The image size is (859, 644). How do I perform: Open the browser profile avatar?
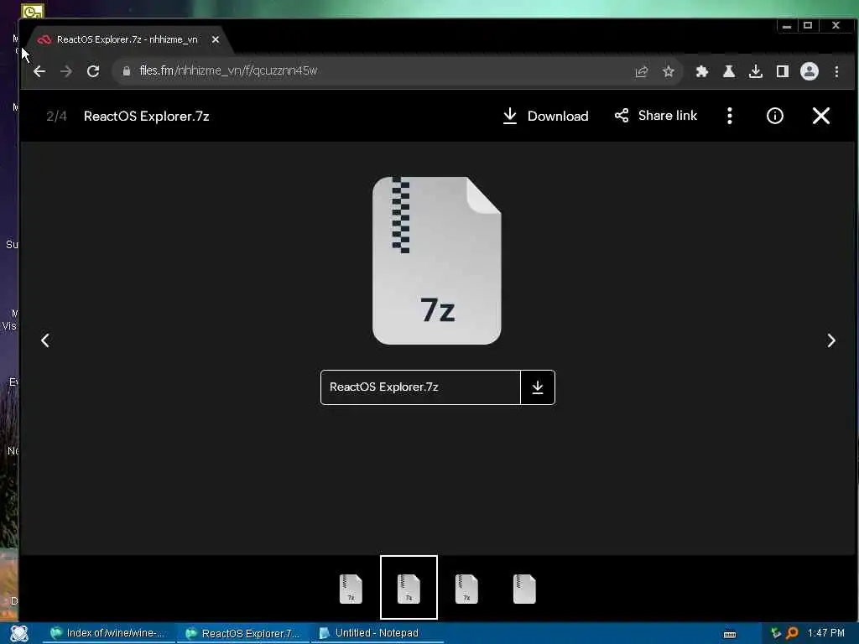pos(810,72)
